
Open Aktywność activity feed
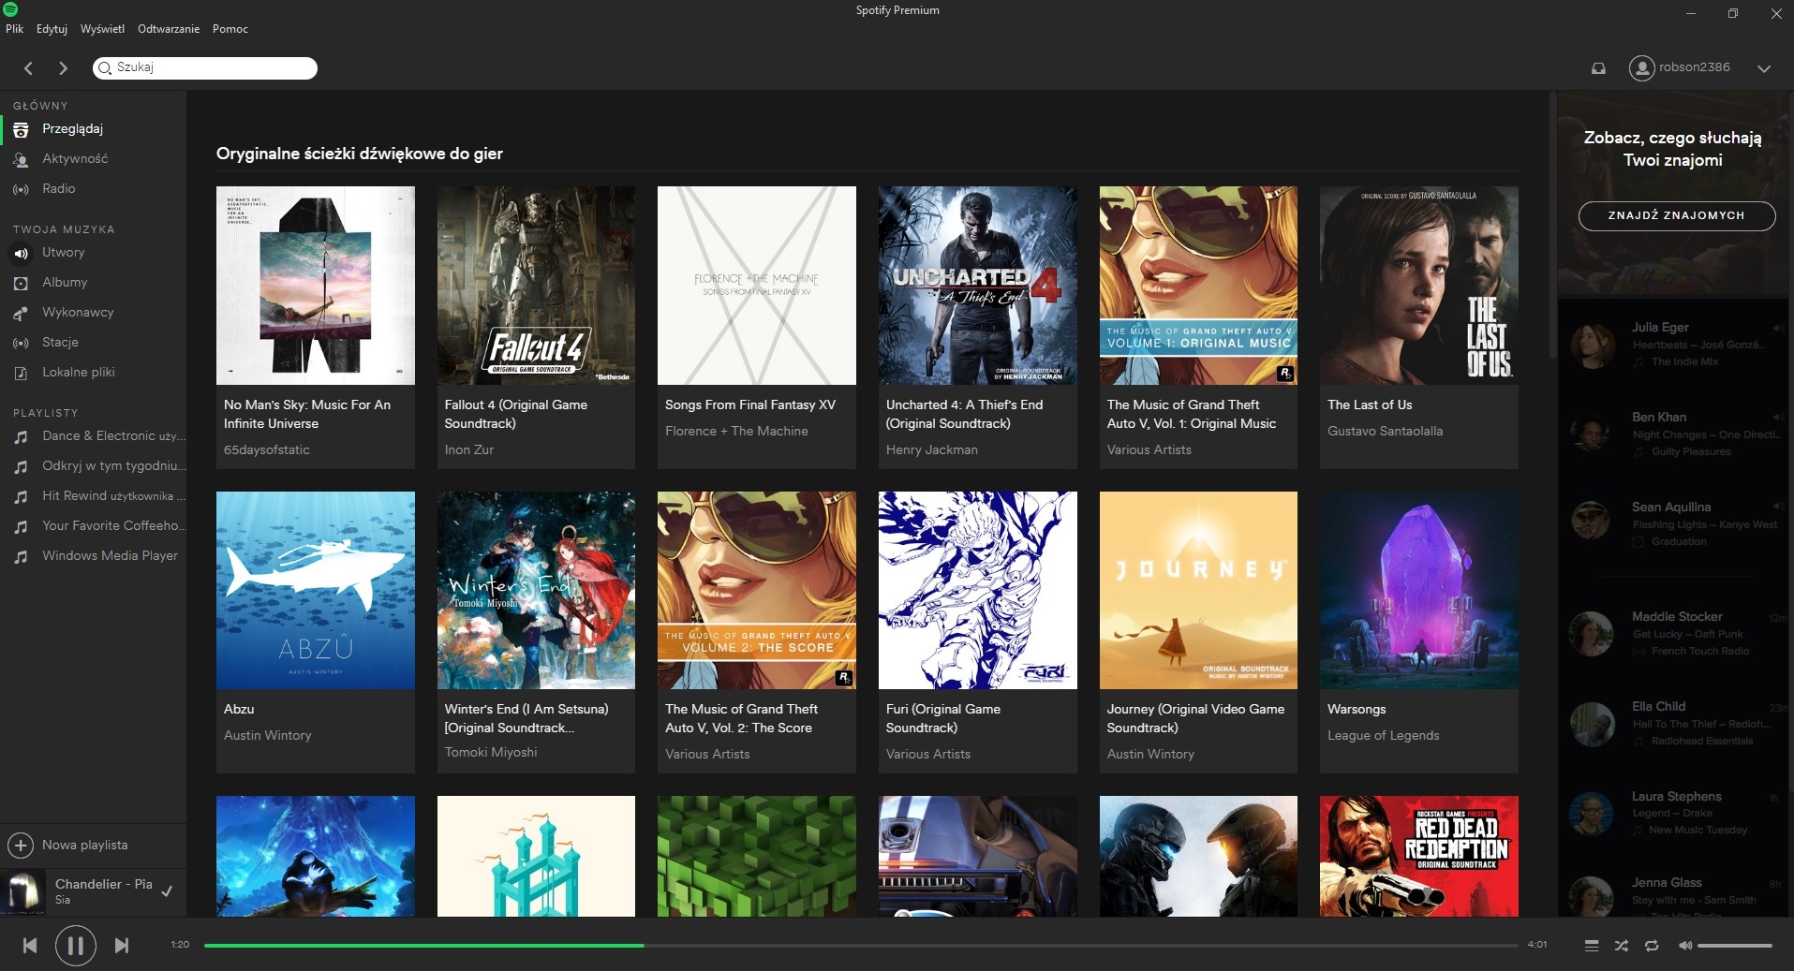[75, 158]
